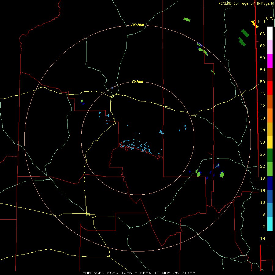This screenshot has width=275, height=275.
Task: Click the 62 legend label
Action: click(262, 46)
